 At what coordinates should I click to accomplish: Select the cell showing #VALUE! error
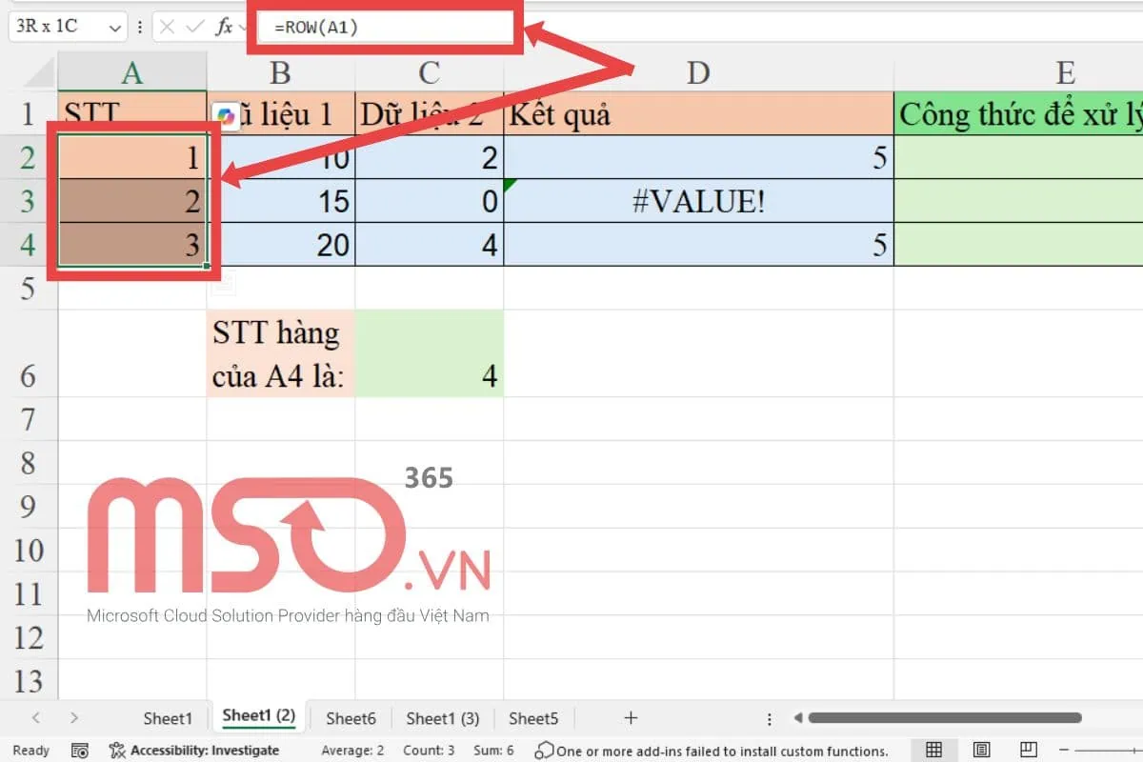pyautogui.click(x=698, y=201)
